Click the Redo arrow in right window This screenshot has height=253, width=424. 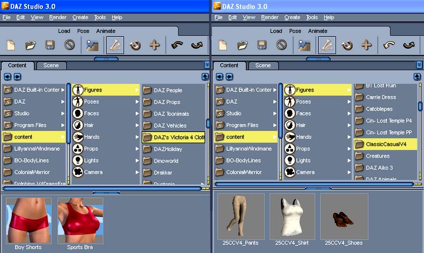pyautogui.click(x=409, y=45)
